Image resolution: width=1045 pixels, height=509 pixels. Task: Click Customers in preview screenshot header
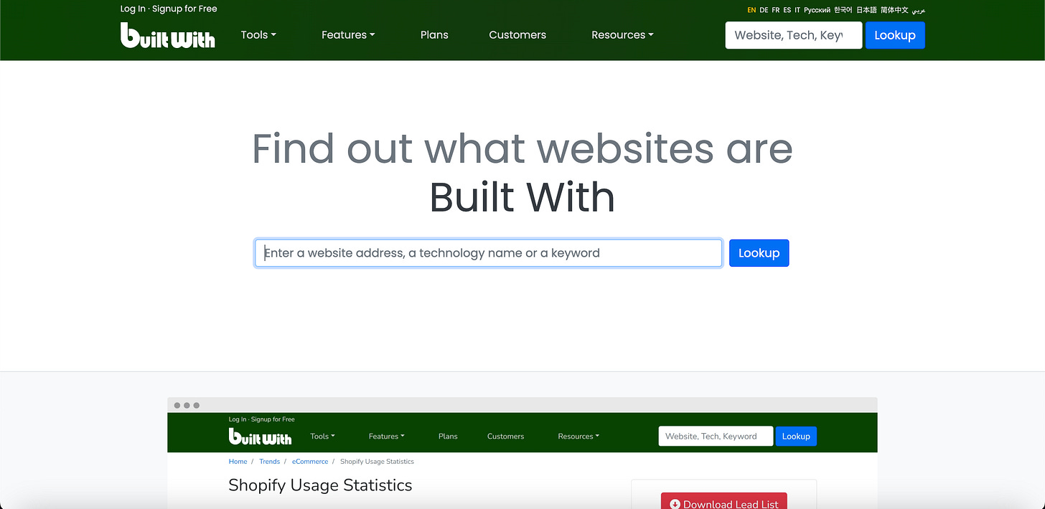tap(505, 436)
